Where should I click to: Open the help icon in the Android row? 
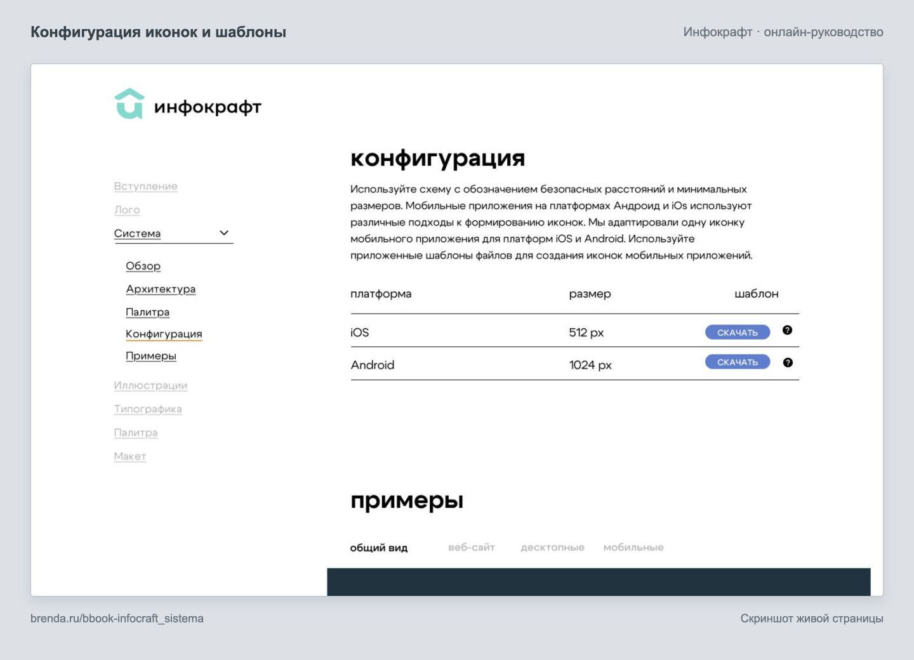point(788,362)
